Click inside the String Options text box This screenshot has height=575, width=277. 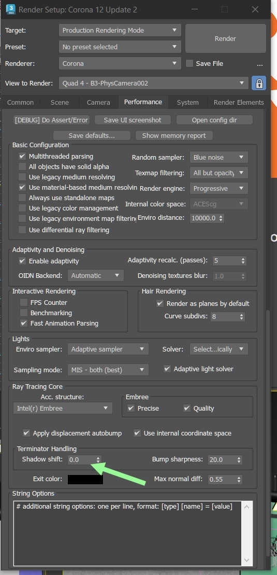(x=128, y=534)
